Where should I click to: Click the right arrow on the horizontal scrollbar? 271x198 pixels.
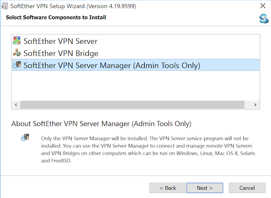255,105
